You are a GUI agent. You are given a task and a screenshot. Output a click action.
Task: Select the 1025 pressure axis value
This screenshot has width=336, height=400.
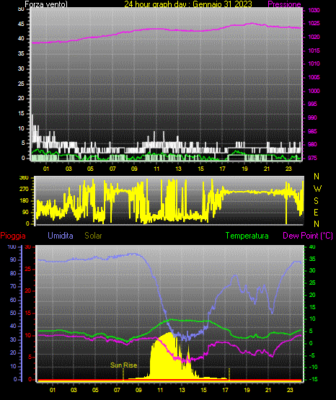click(314, 24)
